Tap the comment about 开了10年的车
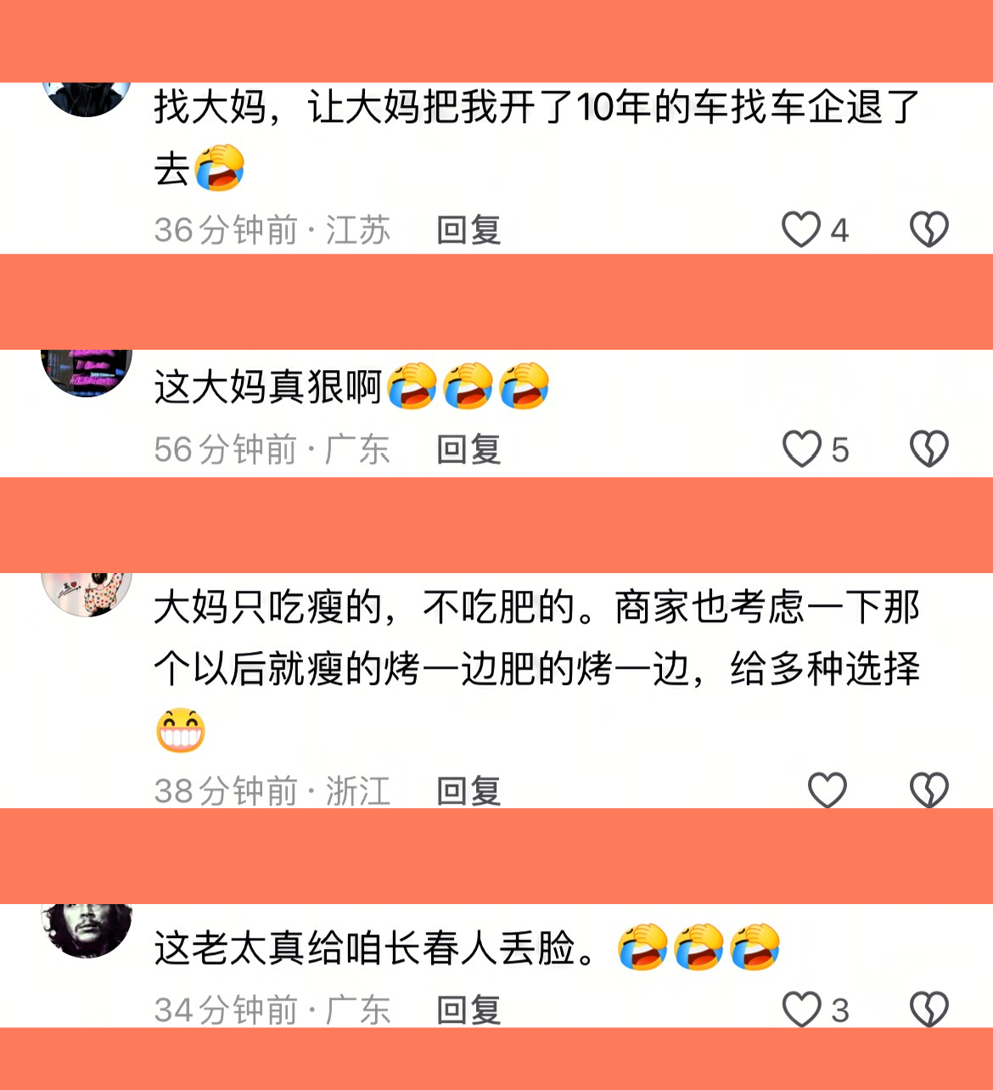This screenshot has height=1090, width=993. 536,138
